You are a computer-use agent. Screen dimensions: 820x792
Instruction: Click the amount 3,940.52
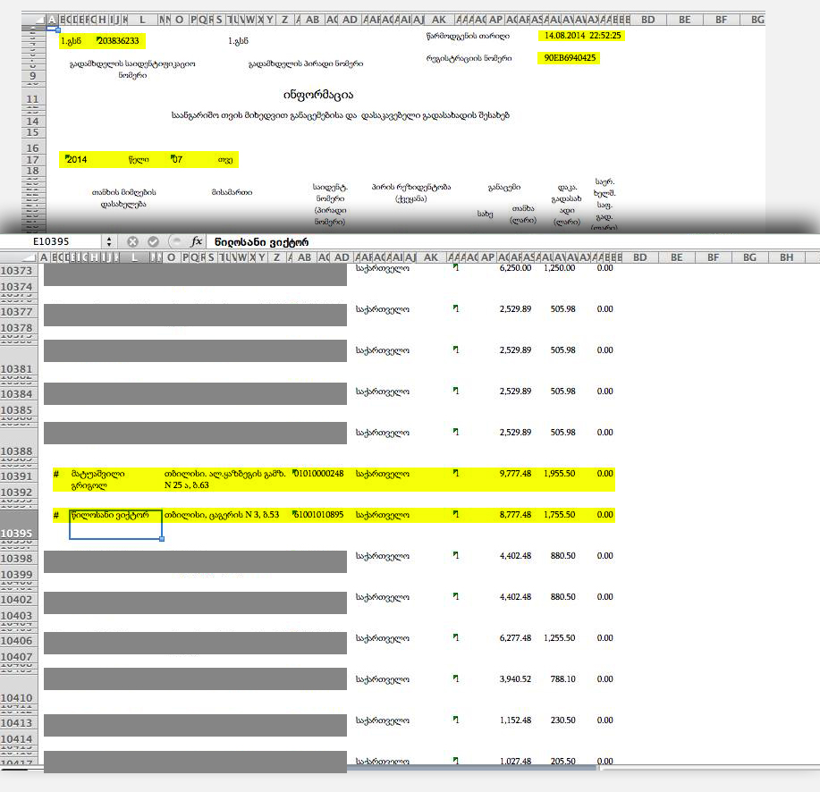pyautogui.click(x=515, y=679)
